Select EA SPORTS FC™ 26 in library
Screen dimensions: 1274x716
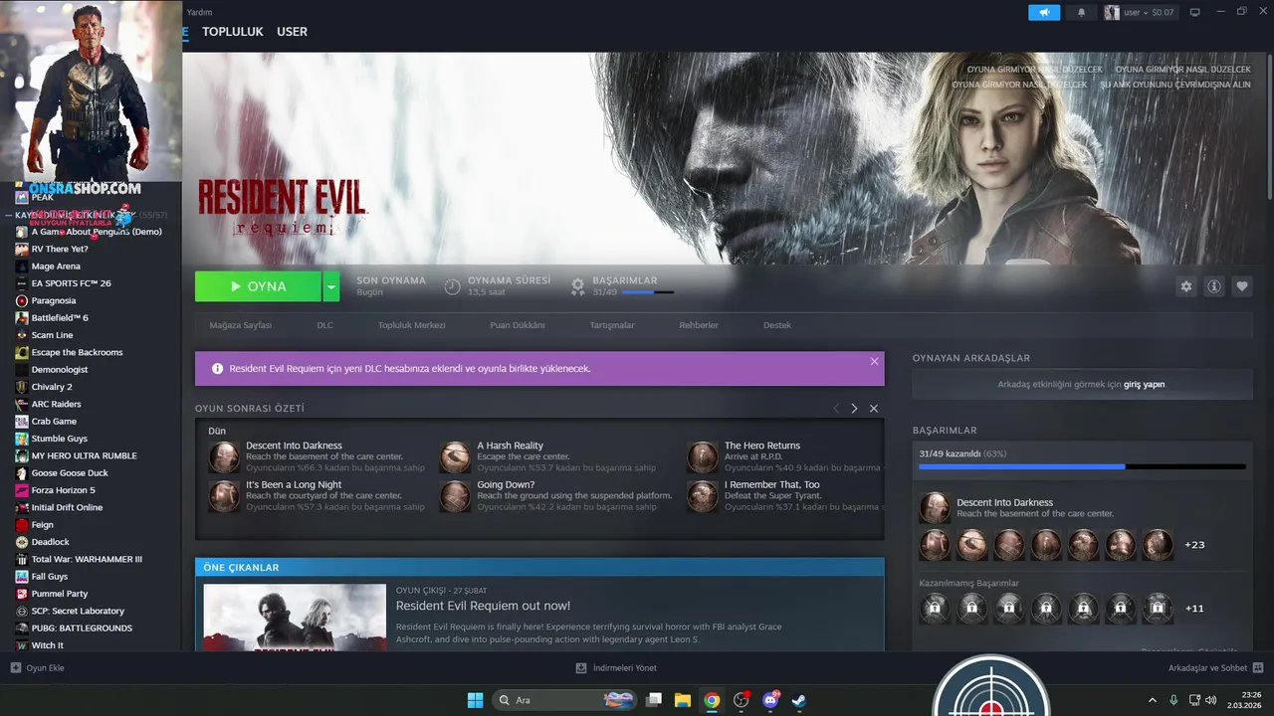pos(71,283)
